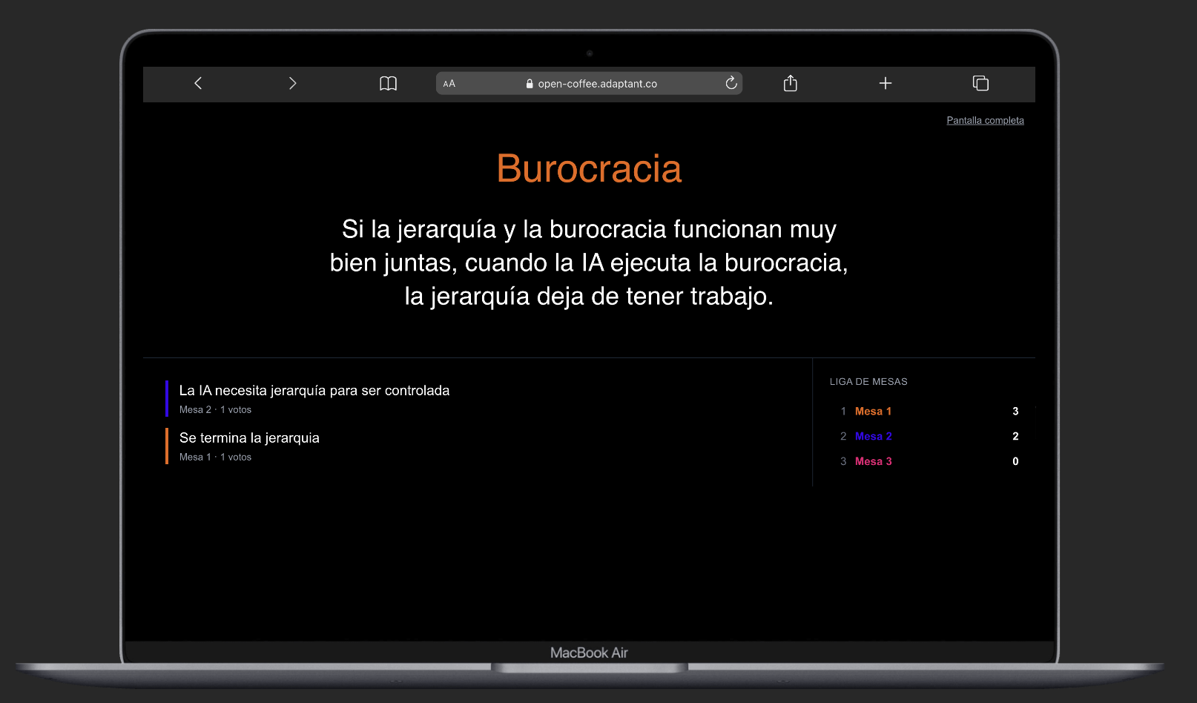Go forward with the Safari forward arrow
Screen dimensions: 1197x703
[x=292, y=83]
